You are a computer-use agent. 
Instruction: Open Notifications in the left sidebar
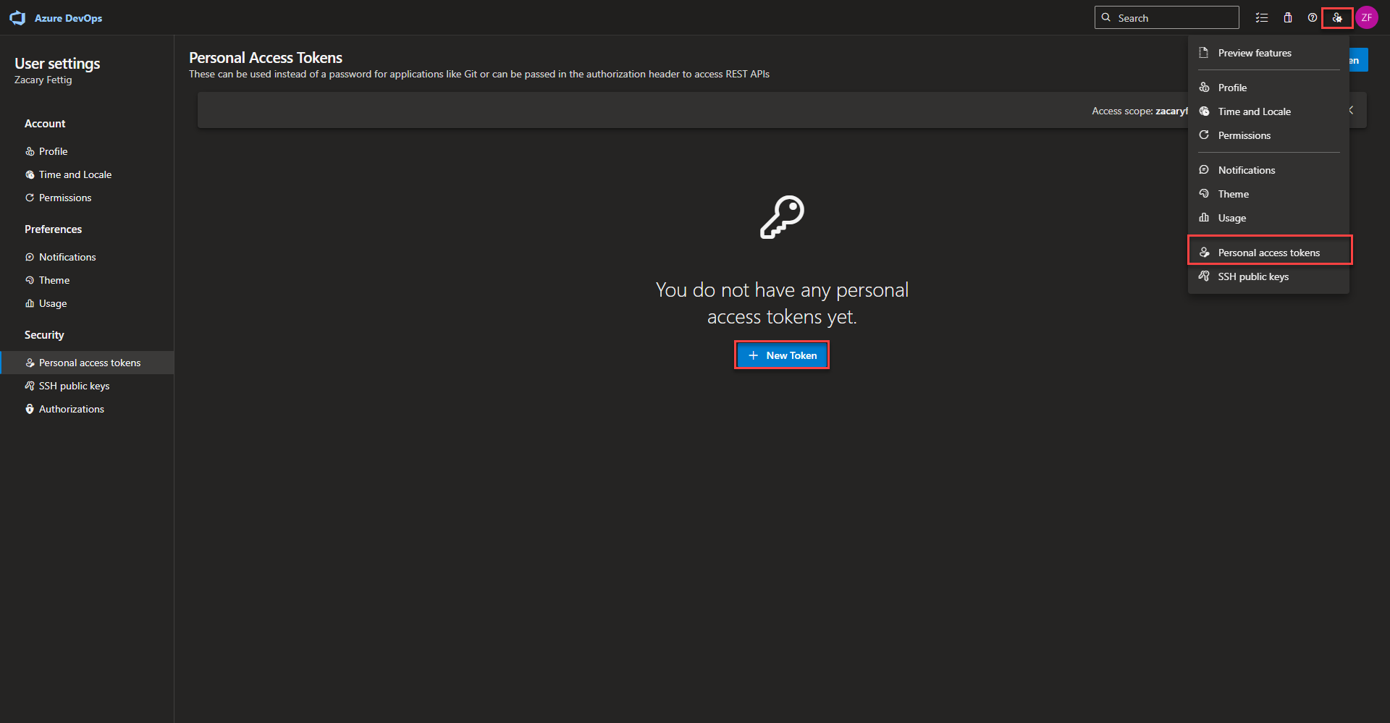(67, 257)
